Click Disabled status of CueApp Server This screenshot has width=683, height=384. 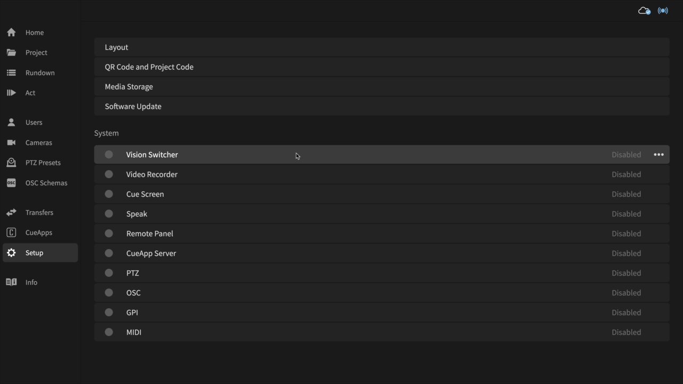coord(626,253)
